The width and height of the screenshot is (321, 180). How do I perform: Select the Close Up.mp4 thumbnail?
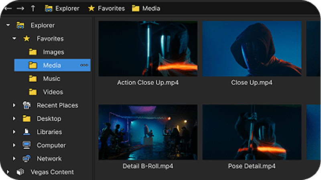(x=252, y=49)
